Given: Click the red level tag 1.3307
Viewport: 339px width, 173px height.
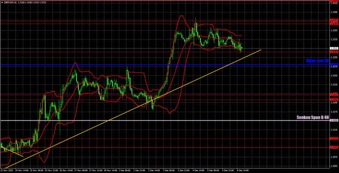Looking at the screenshot, I should pyautogui.click(x=334, y=52).
